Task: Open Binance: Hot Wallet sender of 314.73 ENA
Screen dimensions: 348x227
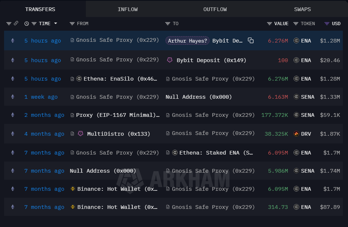Action: 117,207
